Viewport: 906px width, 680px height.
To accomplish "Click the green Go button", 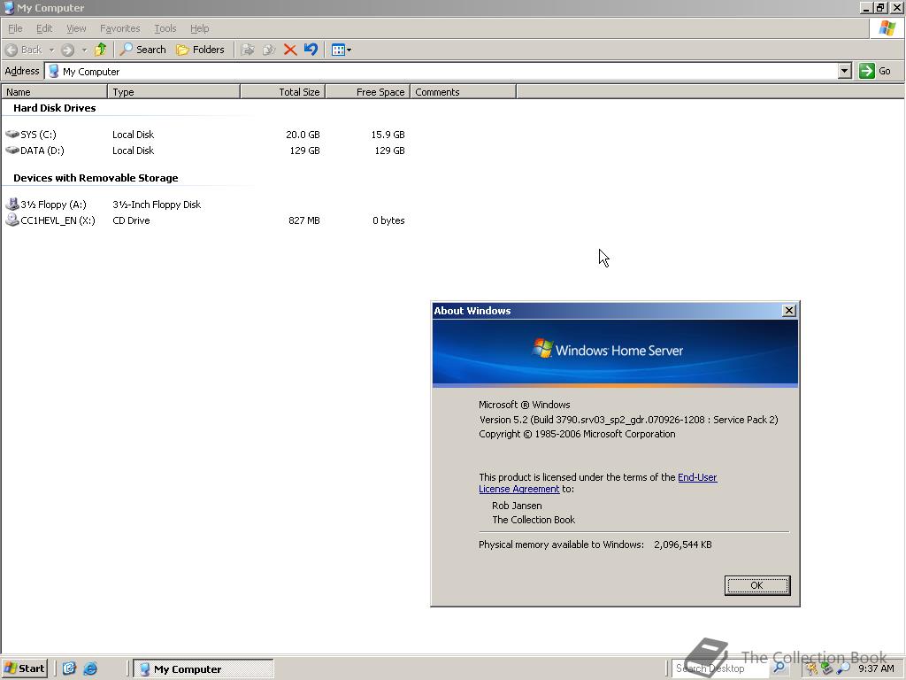I will pos(875,71).
